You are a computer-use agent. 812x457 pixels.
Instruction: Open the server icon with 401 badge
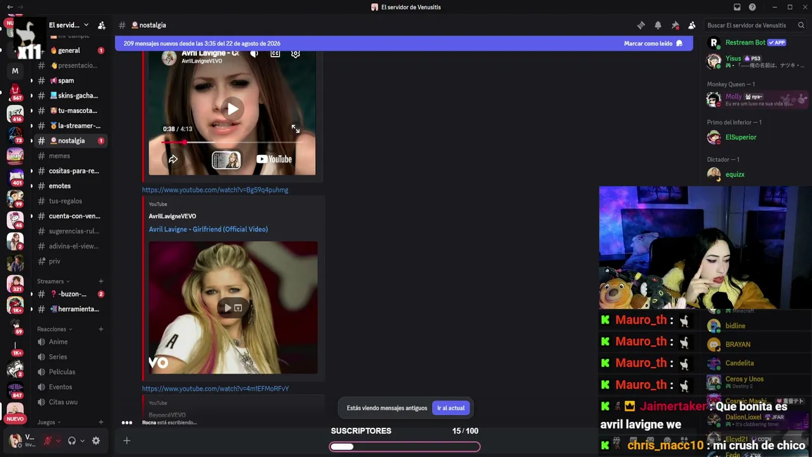tap(15, 177)
